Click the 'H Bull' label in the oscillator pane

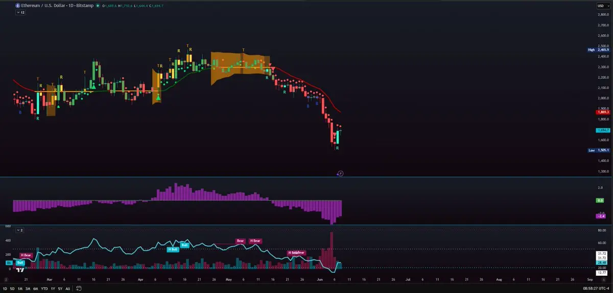pyautogui.click(x=173, y=249)
